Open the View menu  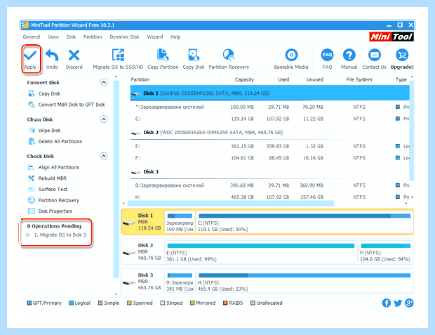(x=53, y=37)
